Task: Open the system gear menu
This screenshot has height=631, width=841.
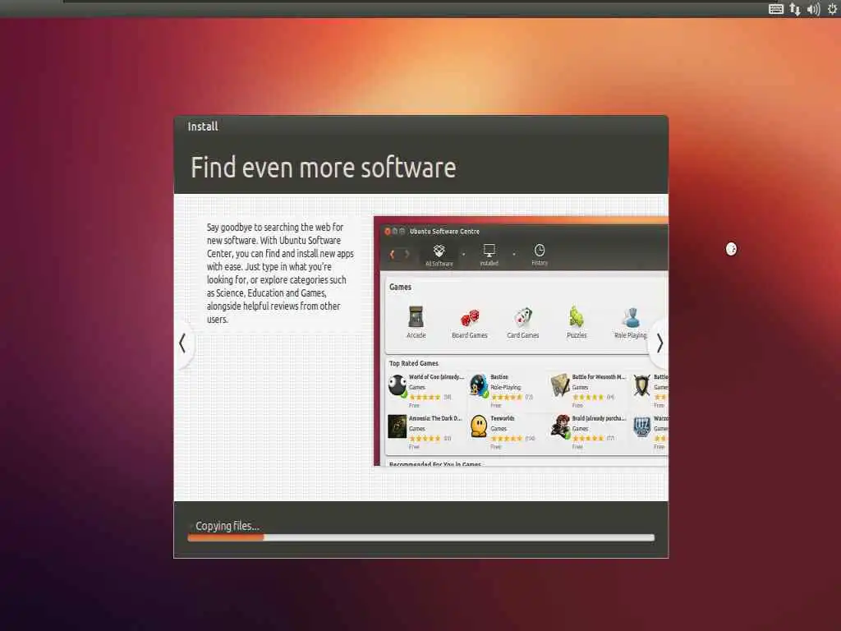Action: (x=832, y=9)
